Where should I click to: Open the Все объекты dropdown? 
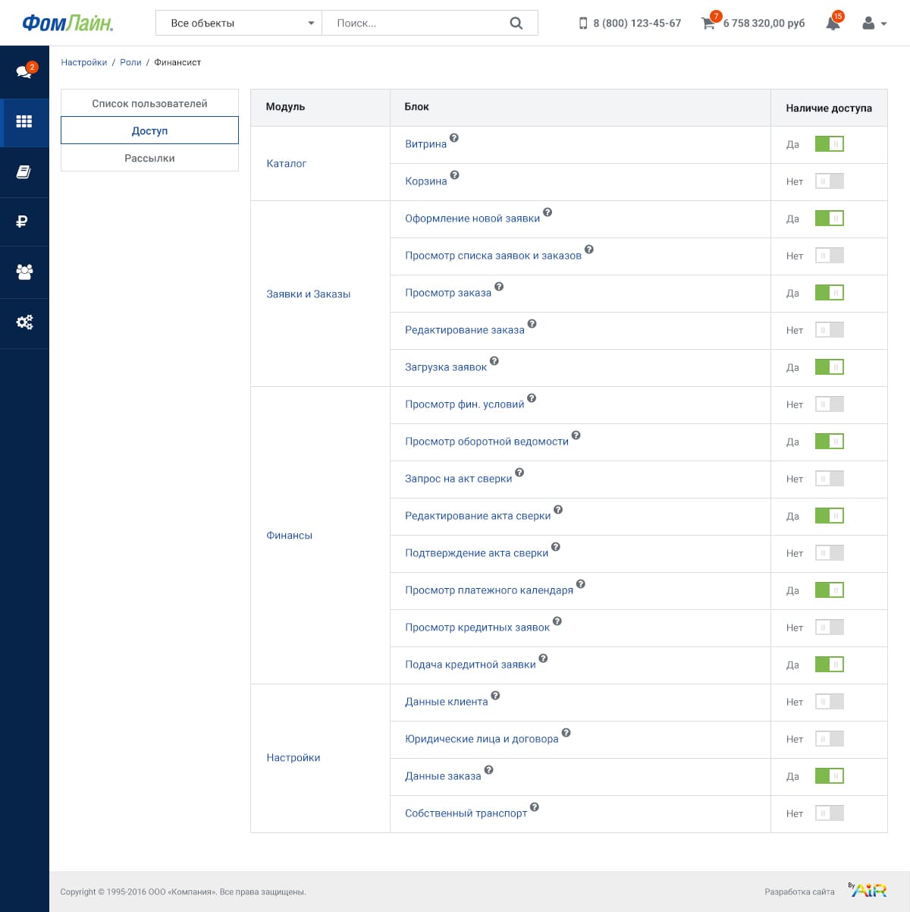239,24
